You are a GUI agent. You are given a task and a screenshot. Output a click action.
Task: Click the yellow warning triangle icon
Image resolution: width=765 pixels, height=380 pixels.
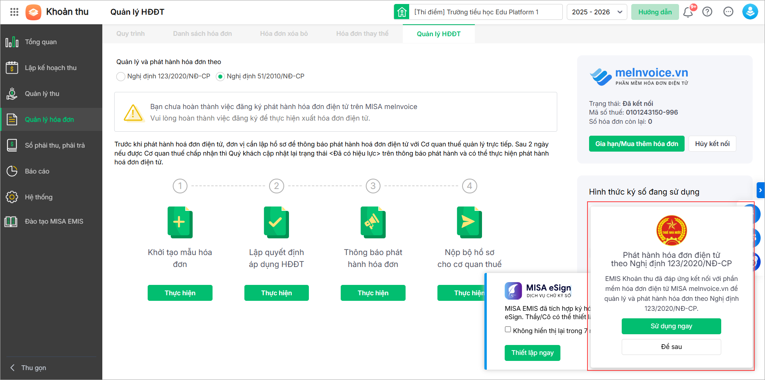click(133, 113)
